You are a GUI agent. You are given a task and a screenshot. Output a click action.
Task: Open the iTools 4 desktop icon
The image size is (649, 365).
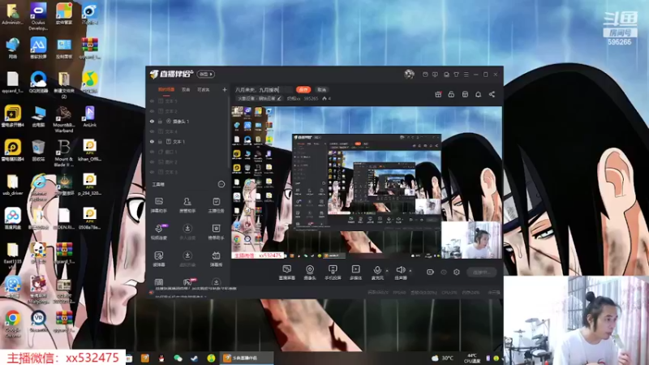tap(90, 15)
